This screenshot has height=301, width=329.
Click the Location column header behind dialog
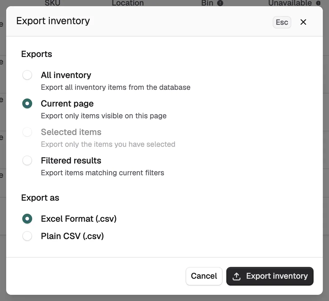[x=128, y=3]
